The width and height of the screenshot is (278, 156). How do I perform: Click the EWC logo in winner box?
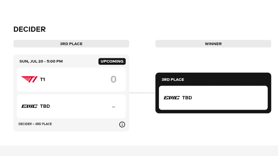point(171,98)
